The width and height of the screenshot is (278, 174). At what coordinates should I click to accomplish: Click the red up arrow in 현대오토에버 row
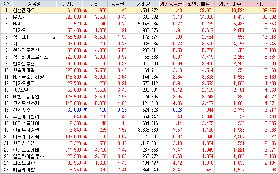tap(85, 150)
